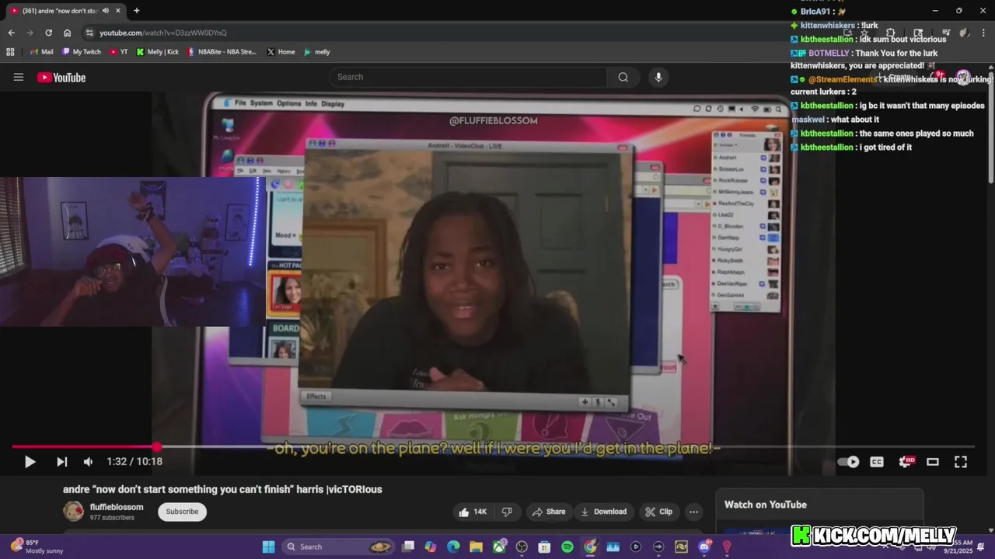Create a clip with Clip button
Screen dimensions: 995x559
pyautogui.click(x=658, y=512)
